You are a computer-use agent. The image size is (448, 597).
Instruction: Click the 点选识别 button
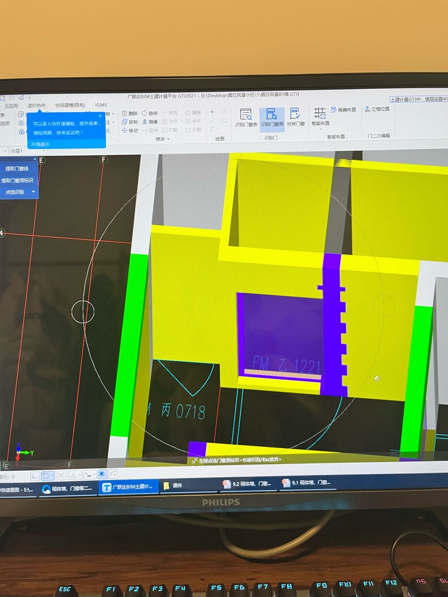click(15, 192)
